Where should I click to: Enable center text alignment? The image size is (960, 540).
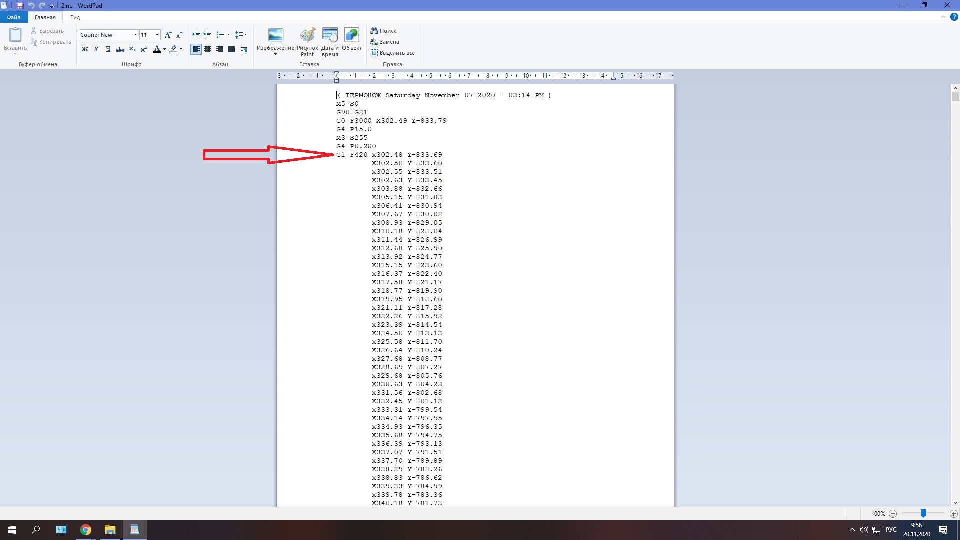click(x=208, y=49)
